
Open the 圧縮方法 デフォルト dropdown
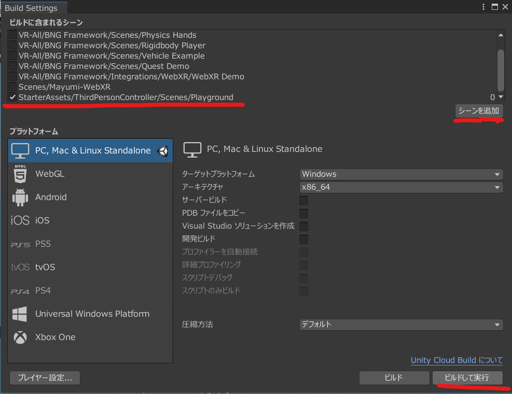(x=401, y=325)
